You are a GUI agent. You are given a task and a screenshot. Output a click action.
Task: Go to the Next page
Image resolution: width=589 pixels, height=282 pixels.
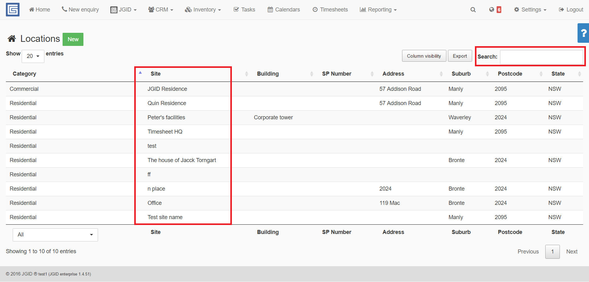[572, 252]
